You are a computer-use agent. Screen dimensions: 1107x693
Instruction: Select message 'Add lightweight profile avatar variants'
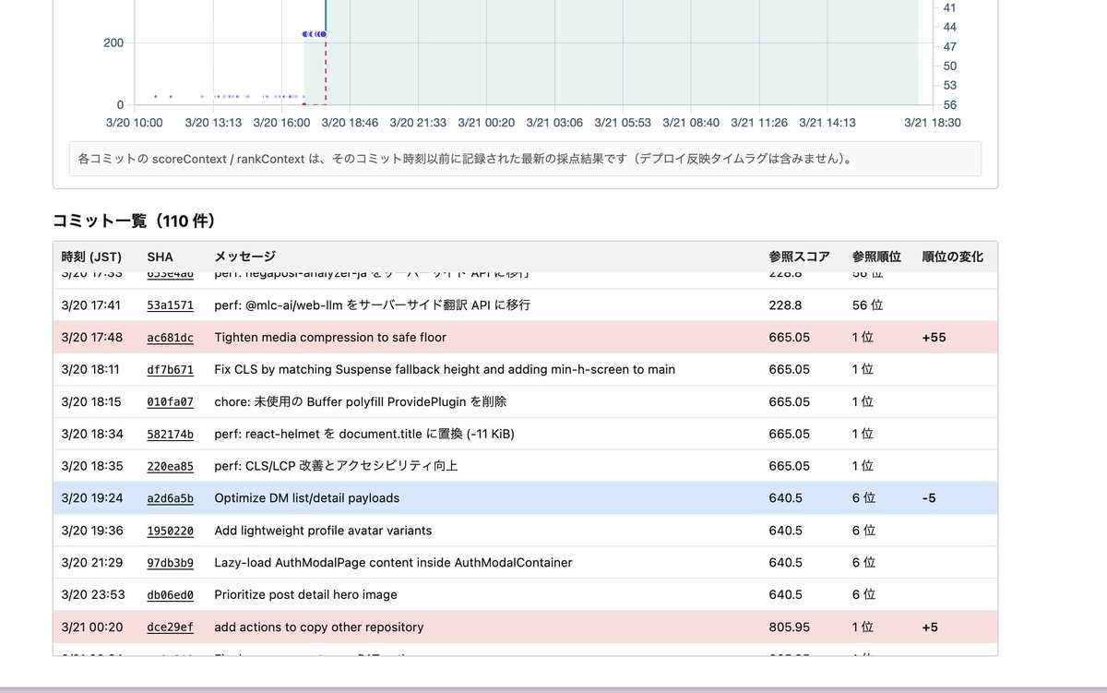(x=323, y=531)
